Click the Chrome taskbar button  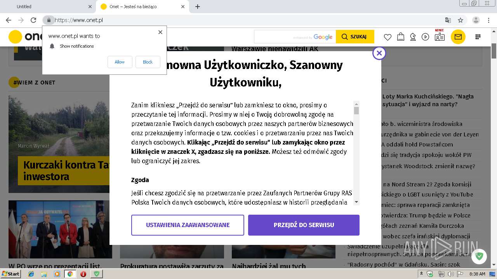tap(70, 274)
